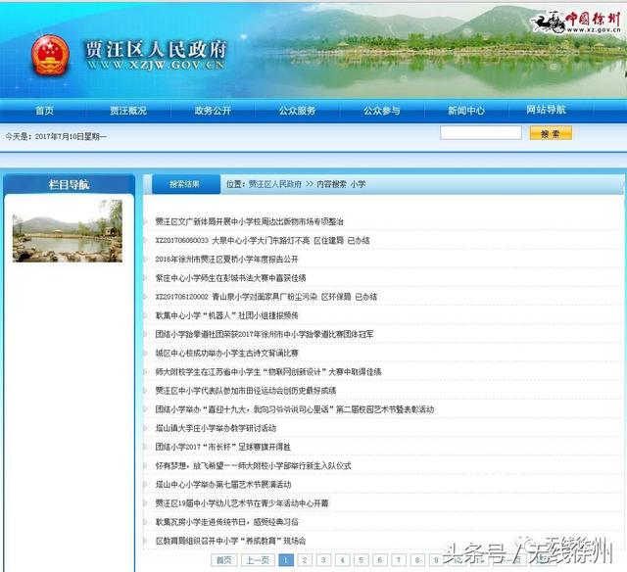Click the national emblem logo in header
Image resolution: width=627 pixels, height=572 pixels.
click(50, 56)
